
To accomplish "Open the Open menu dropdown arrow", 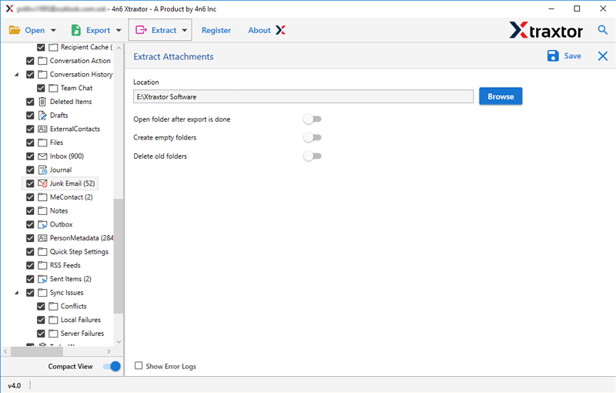I will tap(53, 30).
